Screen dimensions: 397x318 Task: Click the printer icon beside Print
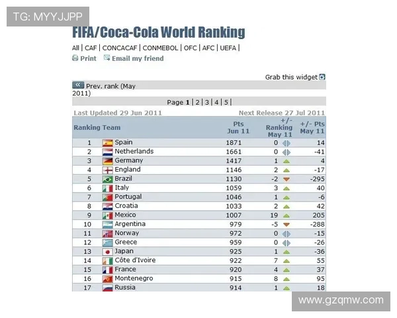pos(75,58)
